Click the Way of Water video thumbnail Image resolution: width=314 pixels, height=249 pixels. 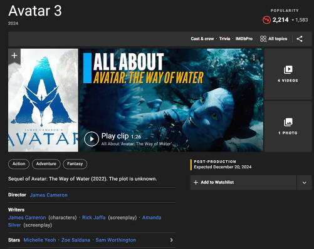pyautogui.click(x=171, y=100)
